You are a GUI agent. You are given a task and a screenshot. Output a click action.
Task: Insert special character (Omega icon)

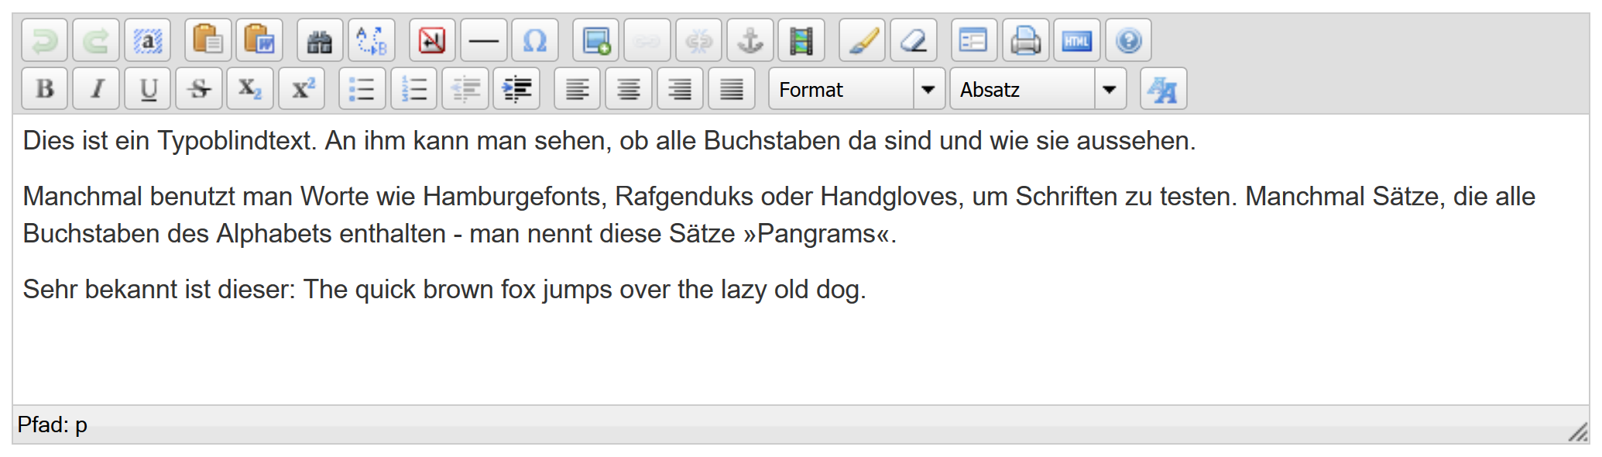click(x=535, y=40)
